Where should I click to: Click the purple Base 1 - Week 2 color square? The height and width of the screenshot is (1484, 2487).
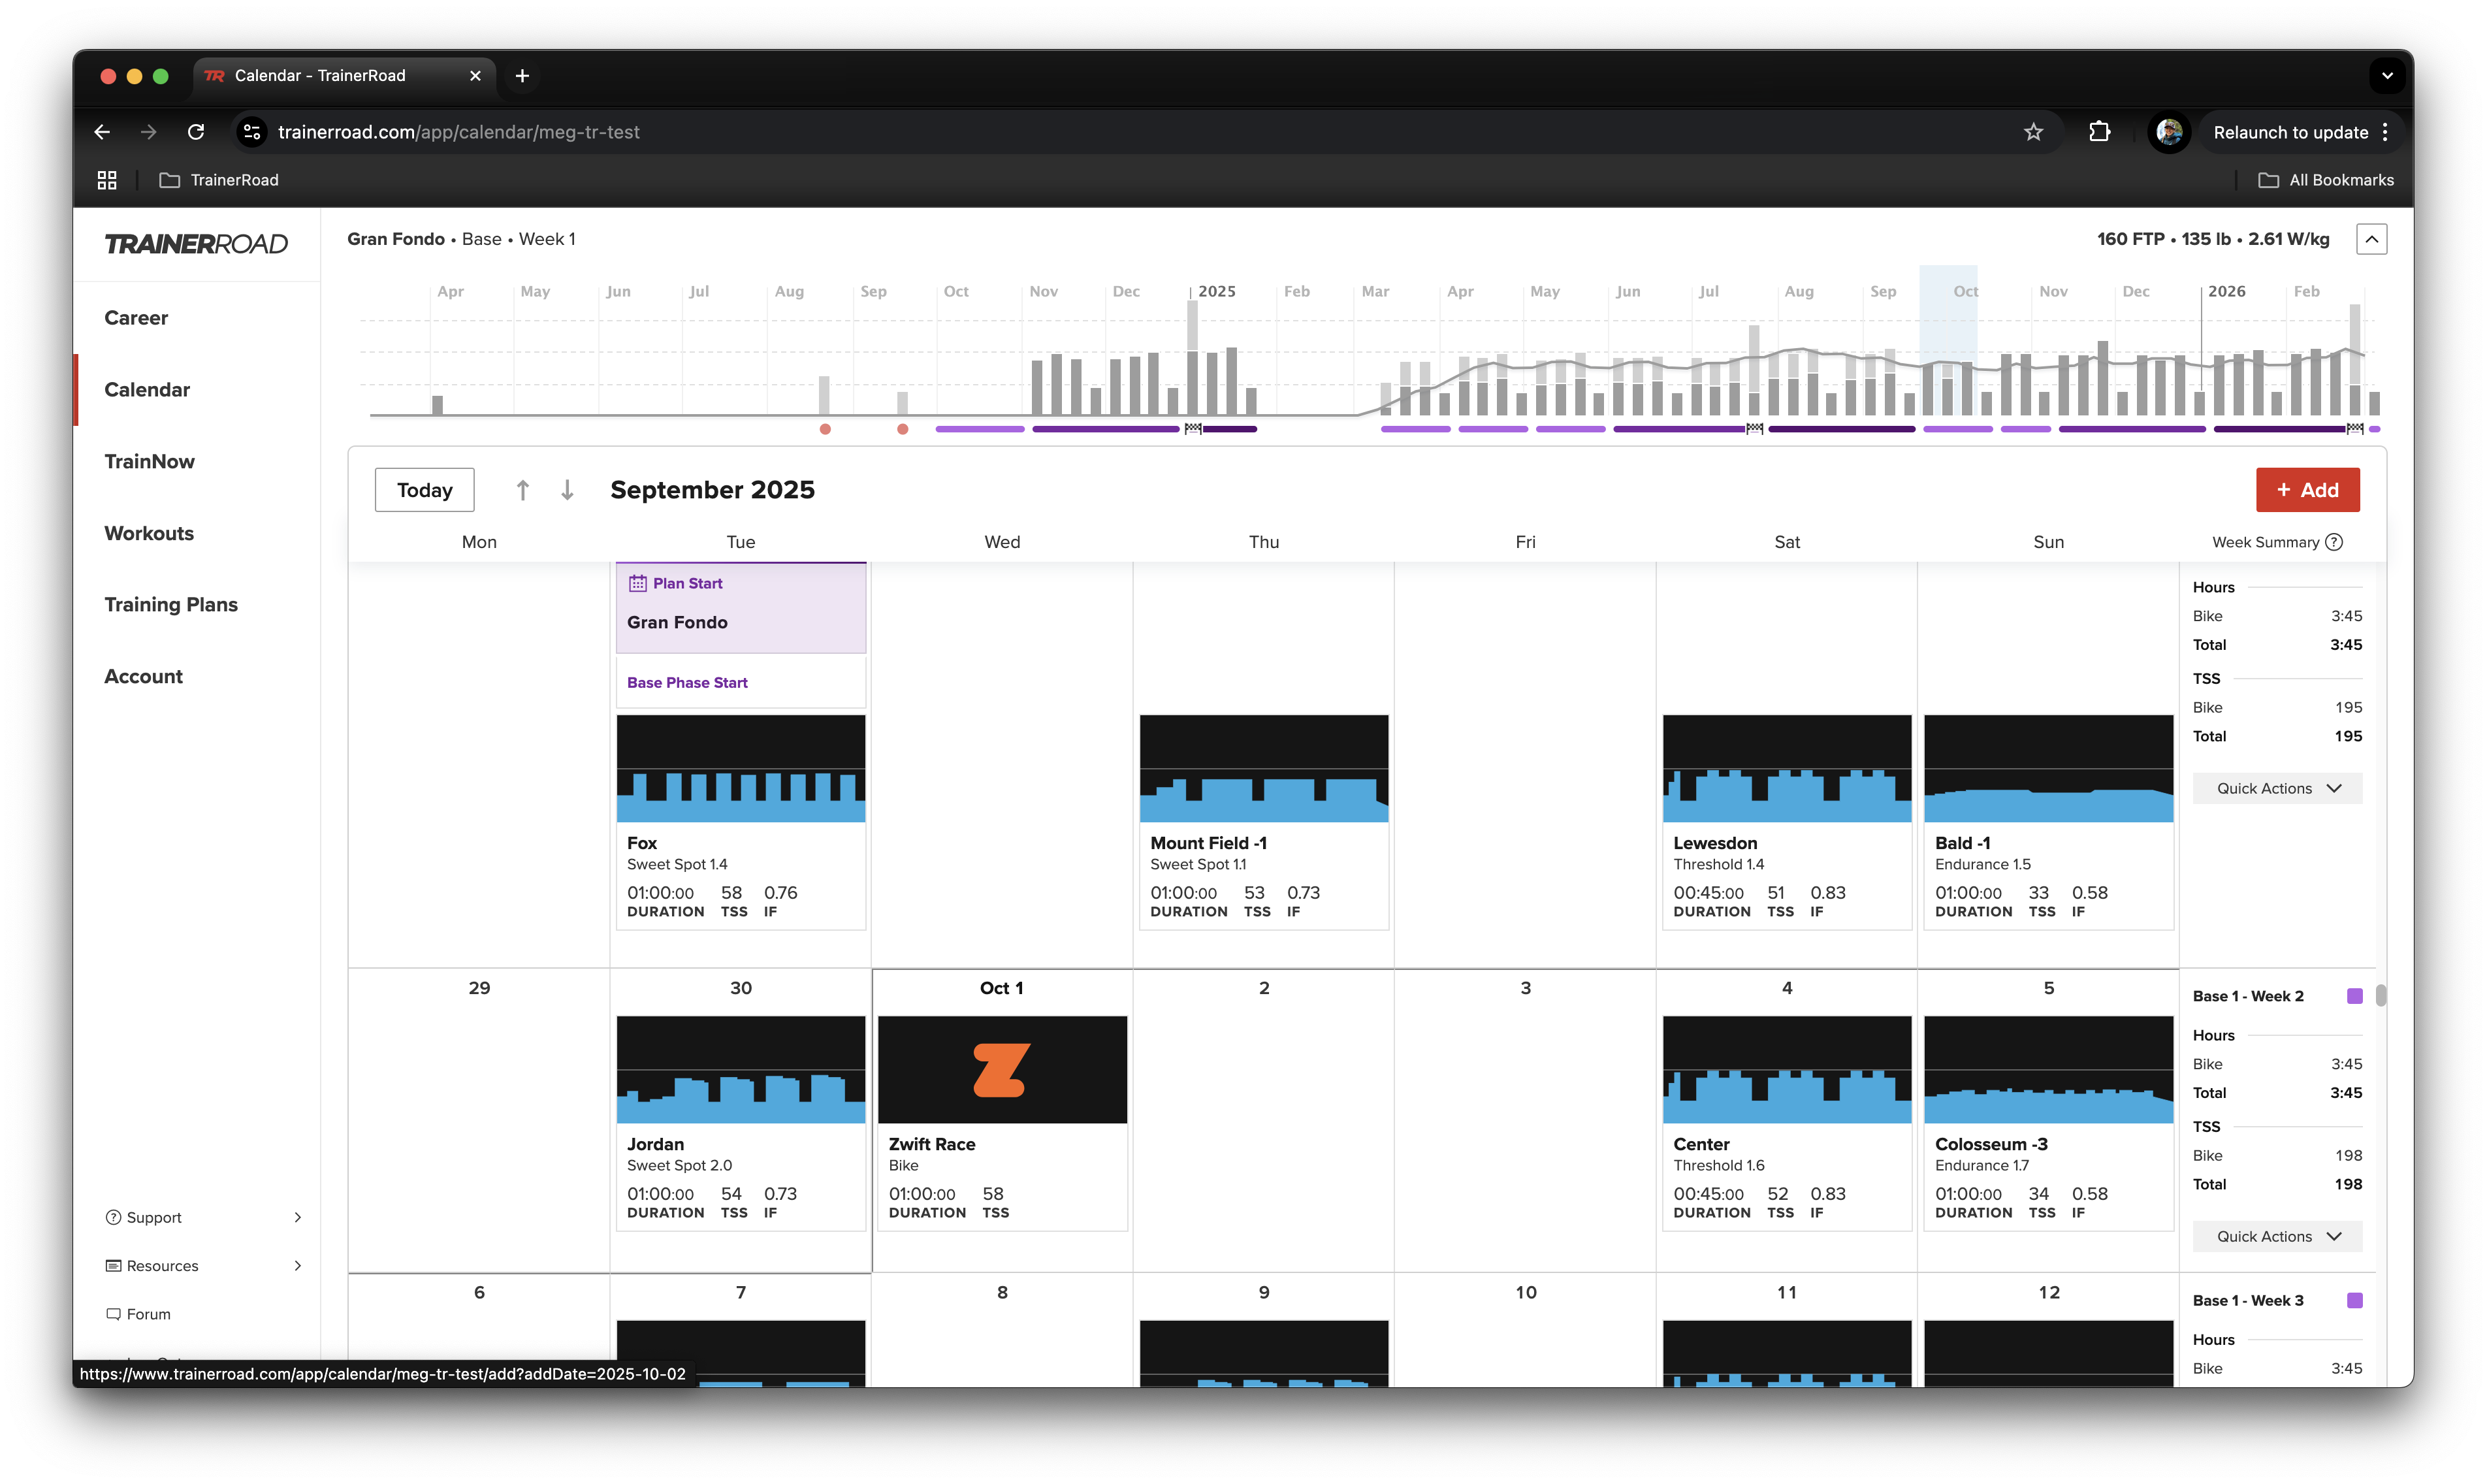click(2354, 996)
